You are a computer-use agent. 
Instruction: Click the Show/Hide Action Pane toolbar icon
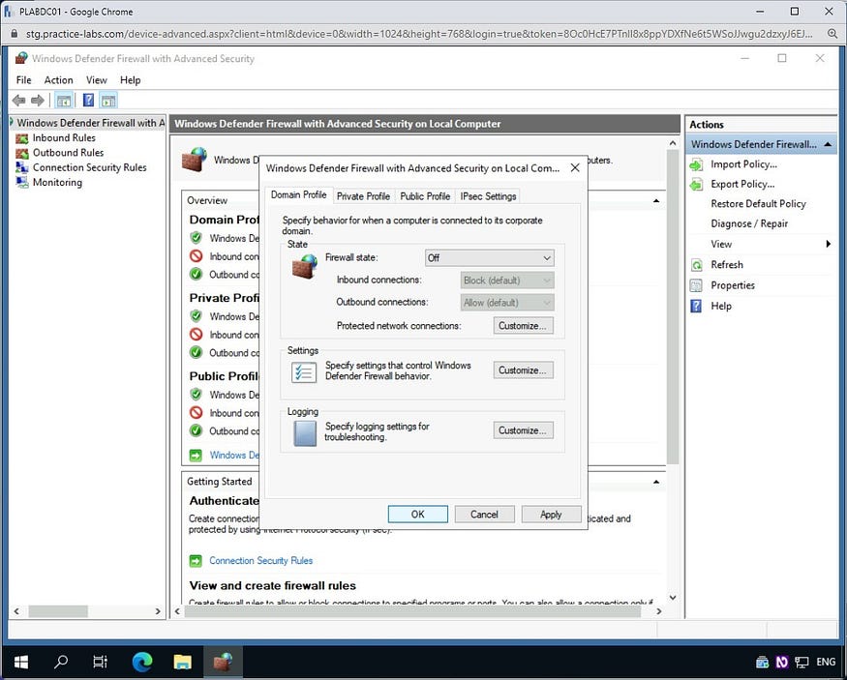coord(108,101)
